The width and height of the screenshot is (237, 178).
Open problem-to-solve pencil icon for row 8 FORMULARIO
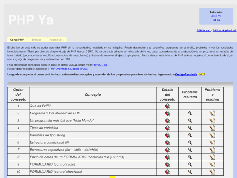click(x=212, y=157)
